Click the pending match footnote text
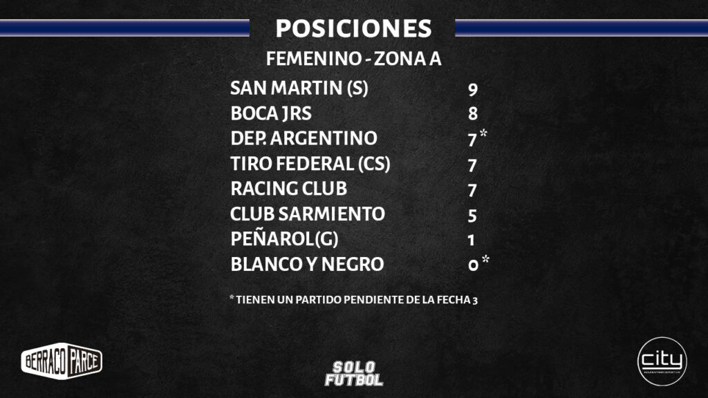 [353, 299]
